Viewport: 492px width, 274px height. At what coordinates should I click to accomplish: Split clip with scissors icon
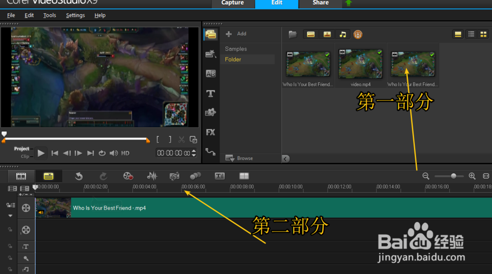point(182,139)
